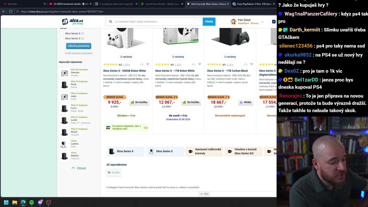Switch to the V Ceutě news tab

pos(116,4)
